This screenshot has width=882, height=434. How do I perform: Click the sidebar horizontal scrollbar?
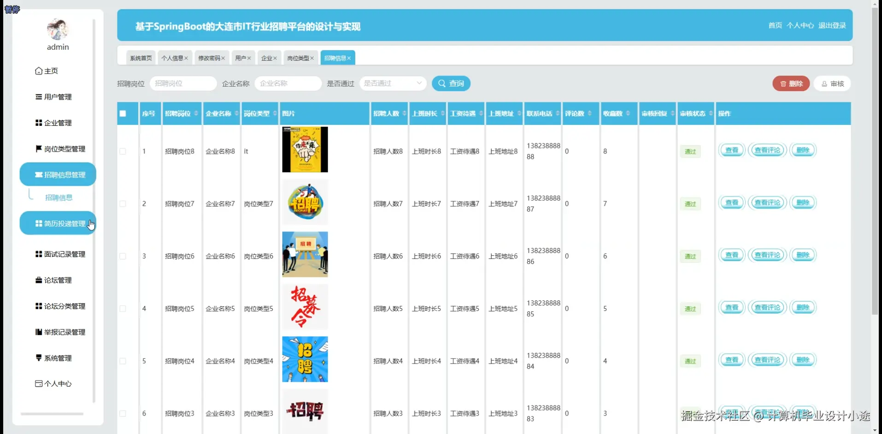52,414
